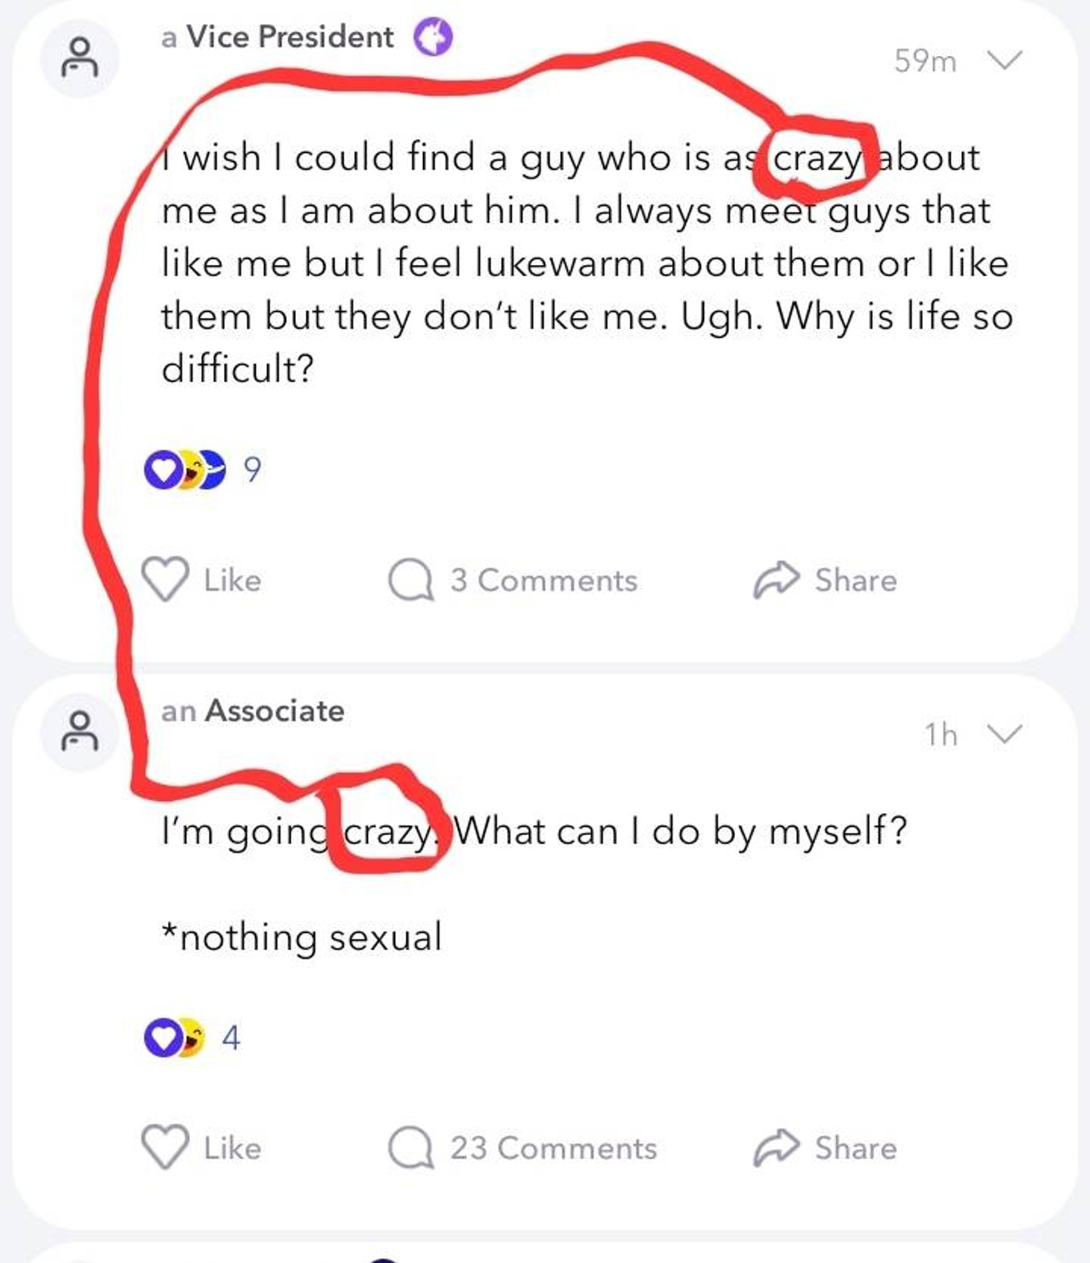Open the post about finding a crazy guy
The image size is (1090, 1263).
pyautogui.click(x=587, y=263)
